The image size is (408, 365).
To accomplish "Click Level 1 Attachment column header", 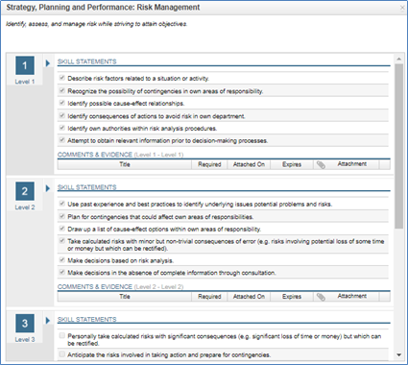I will [x=351, y=164].
